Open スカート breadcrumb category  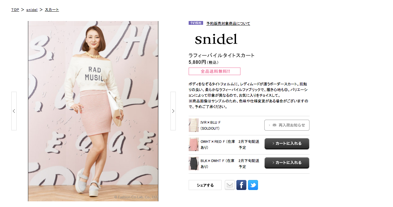(52, 10)
